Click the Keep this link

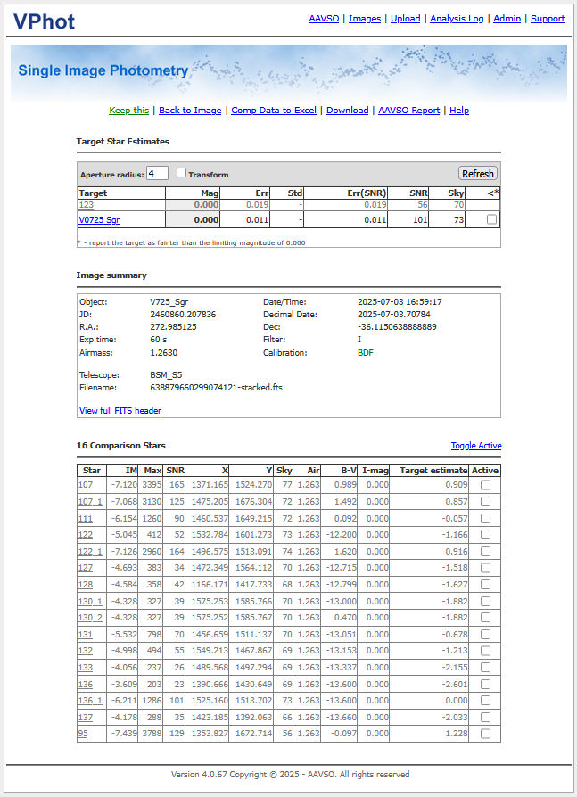(128, 111)
